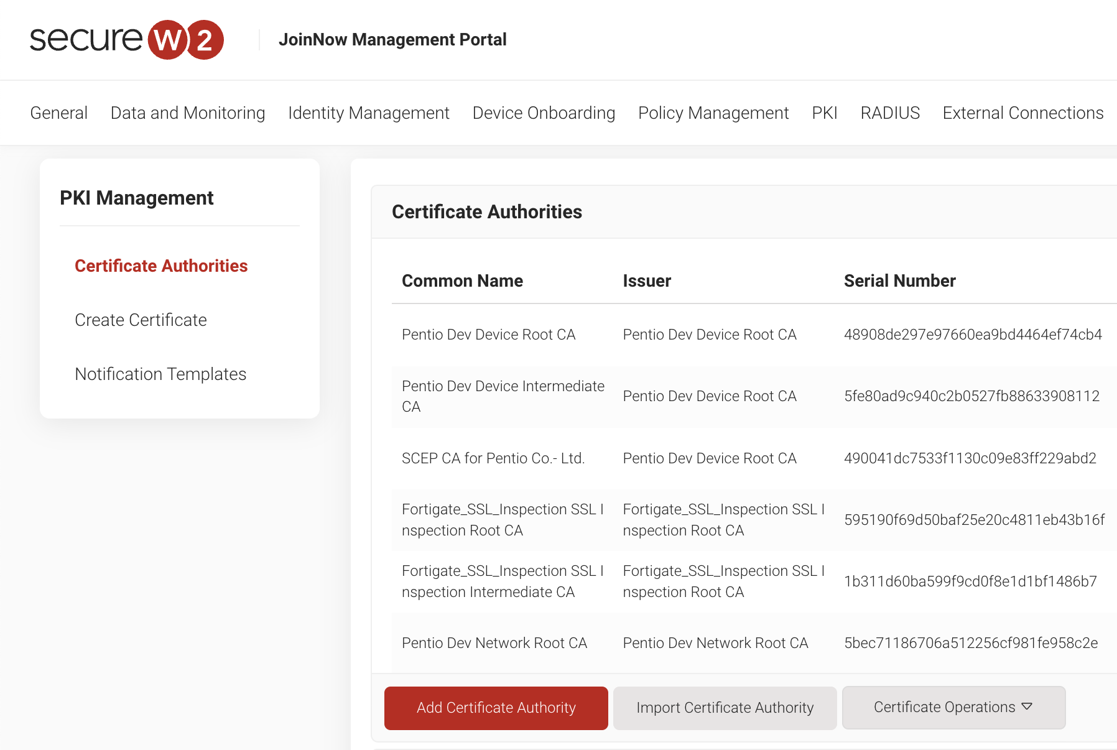1117x750 pixels.
Task: Open Device Onboarding menu
Action: pos(544,113)
